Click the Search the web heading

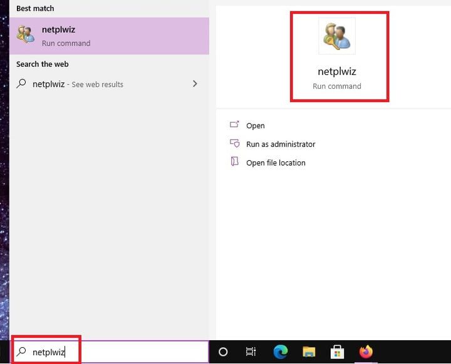pyautogui.click(x=43, y=64)
